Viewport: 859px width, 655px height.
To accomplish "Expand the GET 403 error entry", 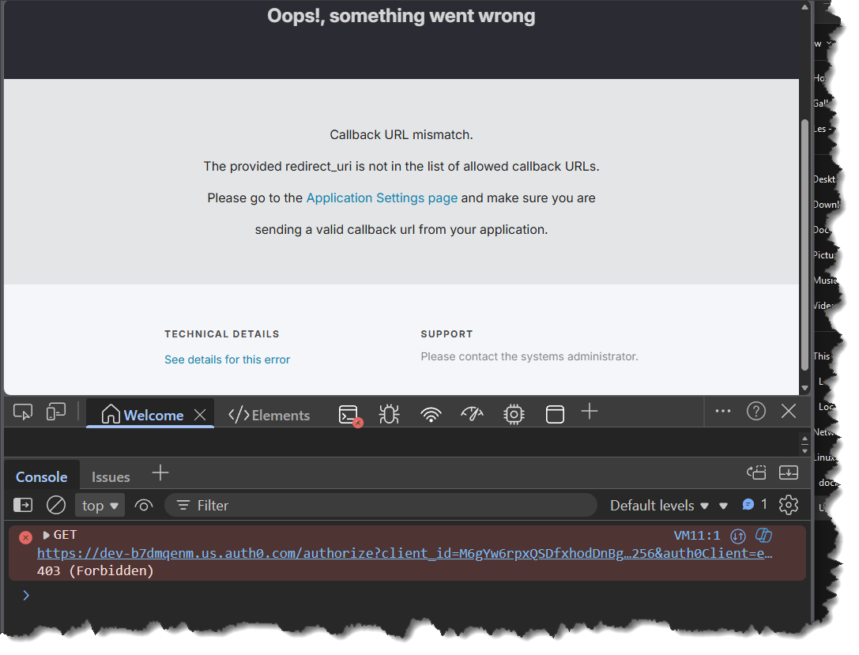I will pos(47,535).
